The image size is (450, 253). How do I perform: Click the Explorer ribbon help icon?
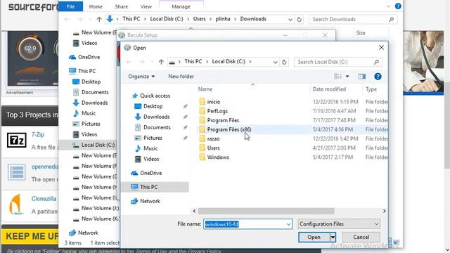click(398, 6)
